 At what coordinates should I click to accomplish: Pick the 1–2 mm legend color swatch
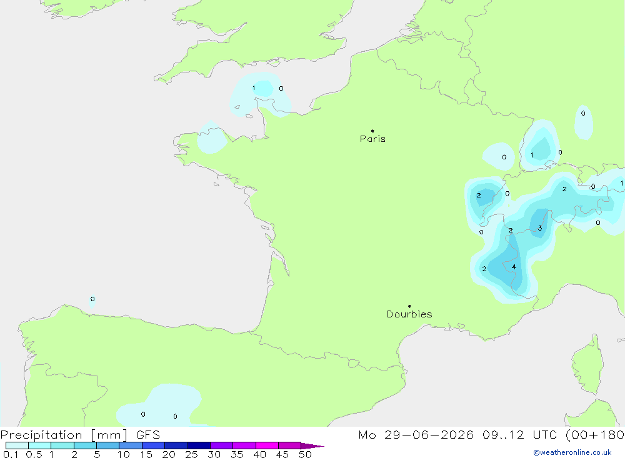coord(62,446)
